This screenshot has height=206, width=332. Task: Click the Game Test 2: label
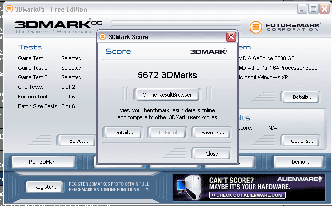click(x=33, y=68)
